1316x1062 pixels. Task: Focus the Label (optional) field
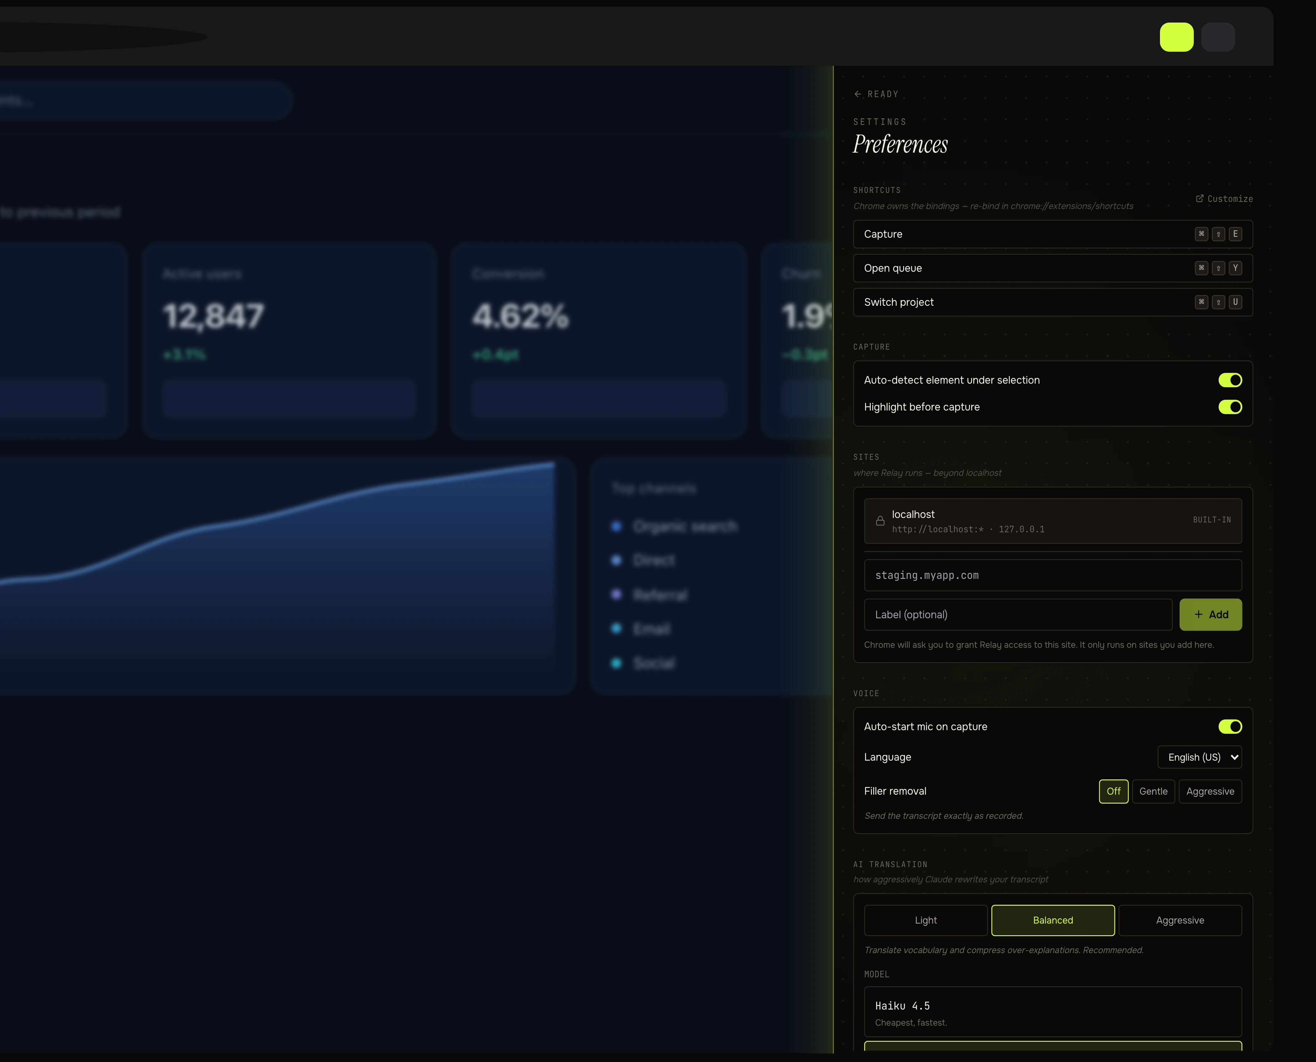[1018, 614]
